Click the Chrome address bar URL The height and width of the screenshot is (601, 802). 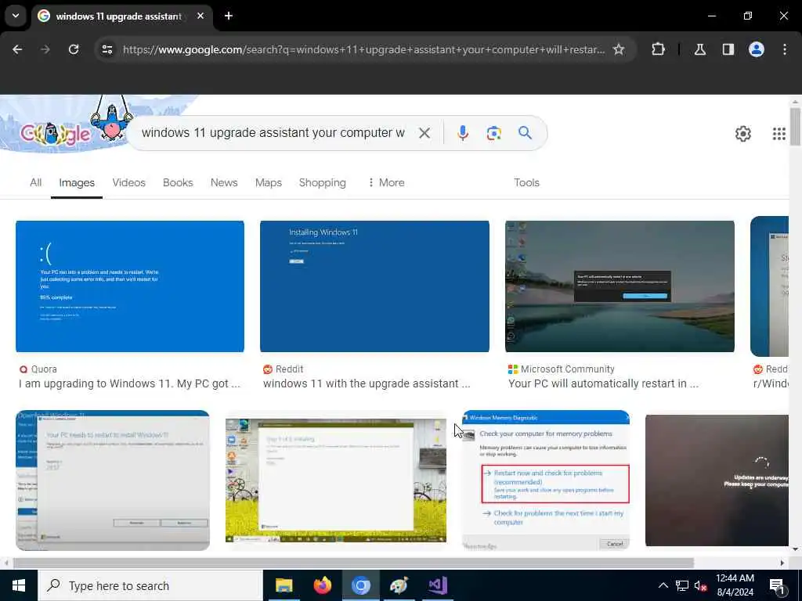[x=363, y=49]
